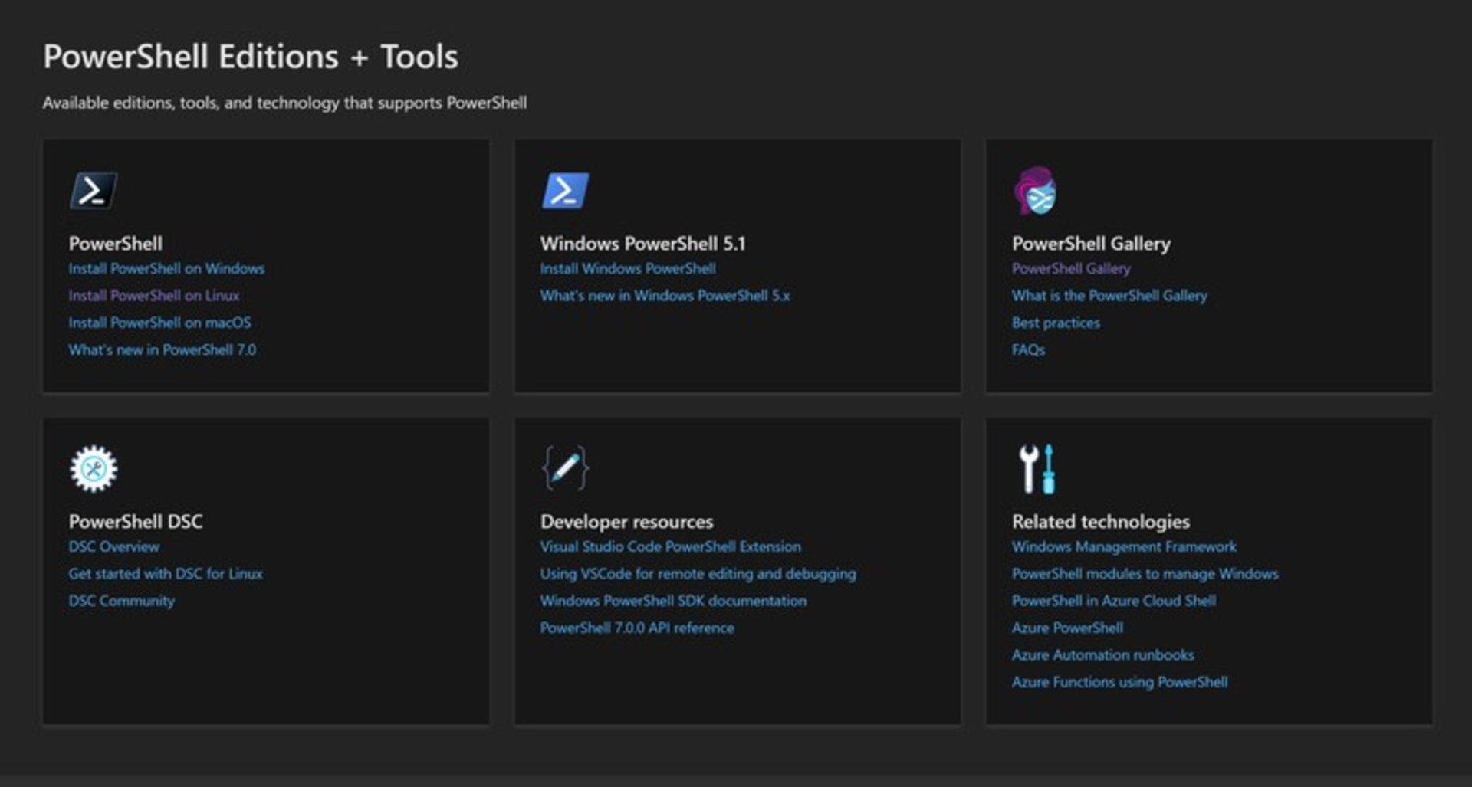Open the PowerShell Gallery link
This screenshot has width=1472, height=787.
[1069, 268]
